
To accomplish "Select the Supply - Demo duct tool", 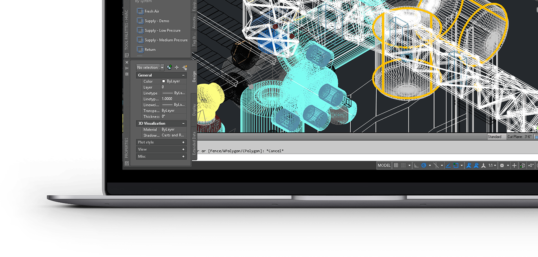I will tap(156, 21).
